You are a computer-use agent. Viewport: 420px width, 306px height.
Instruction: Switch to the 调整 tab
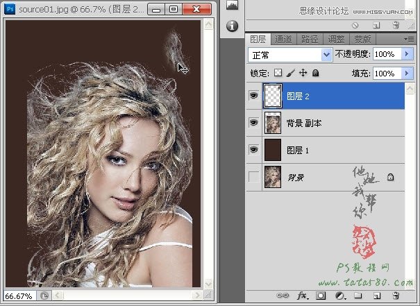coord(336,40)
